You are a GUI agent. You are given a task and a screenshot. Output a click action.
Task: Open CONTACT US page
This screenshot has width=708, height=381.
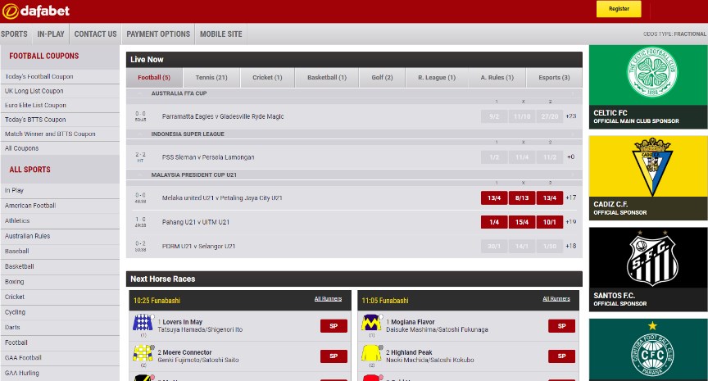(x=95, y=34)
